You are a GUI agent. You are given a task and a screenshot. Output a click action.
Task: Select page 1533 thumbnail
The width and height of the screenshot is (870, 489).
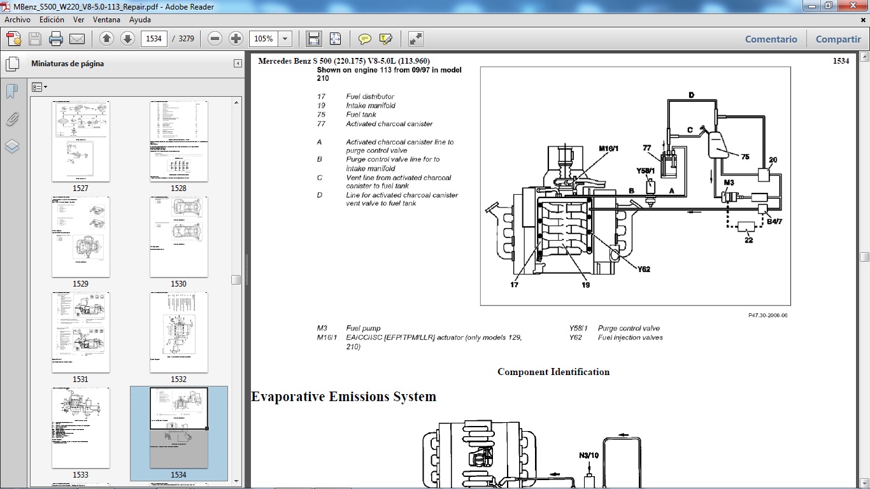pyautogui.click(x=81, y=428)
